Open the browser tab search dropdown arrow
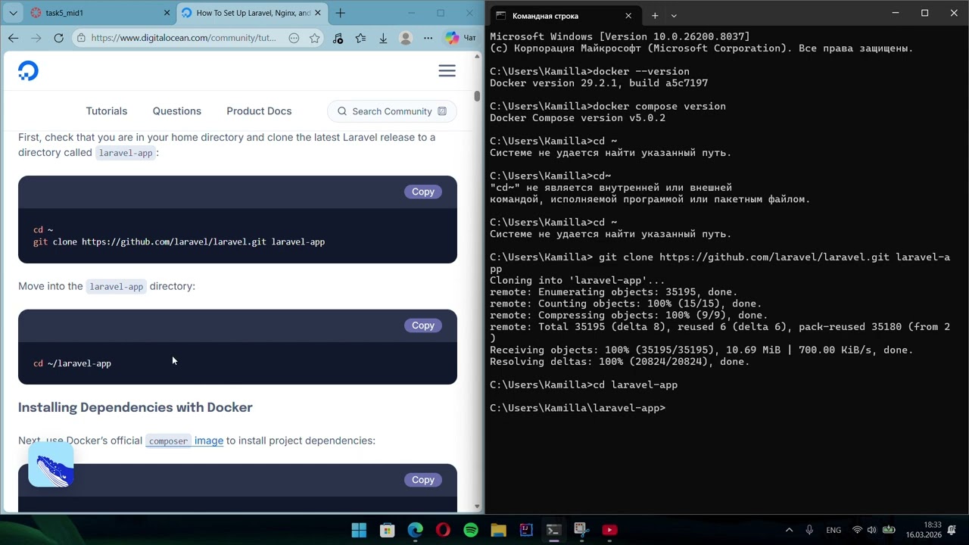969x545 pixels. click(13, 13)
